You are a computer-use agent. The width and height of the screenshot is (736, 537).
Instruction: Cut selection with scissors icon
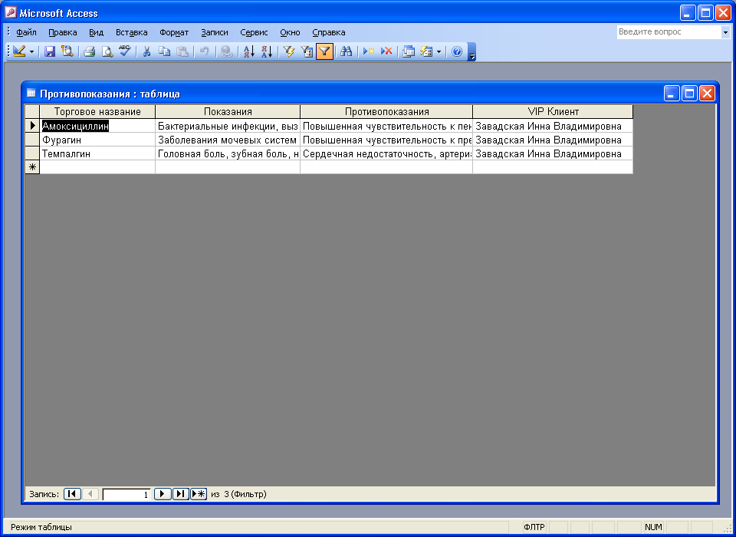click(146, 51)
